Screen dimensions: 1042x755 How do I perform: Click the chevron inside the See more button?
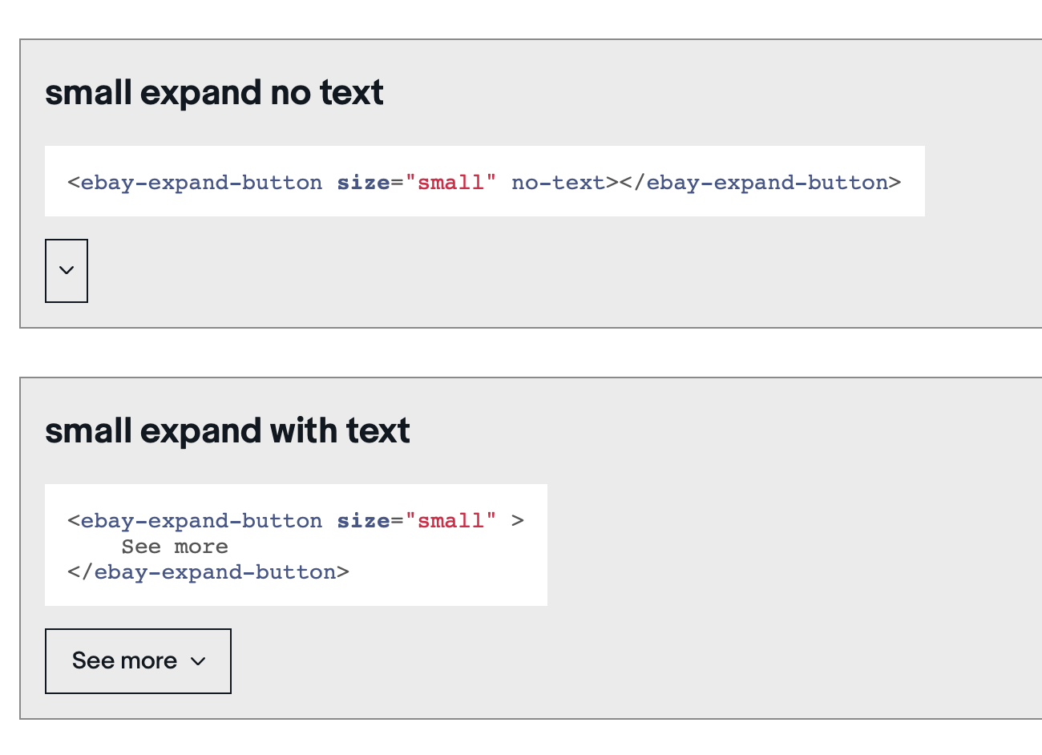point(198,662)
